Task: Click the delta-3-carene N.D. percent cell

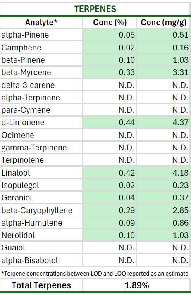Action: (x=110, y=85)
